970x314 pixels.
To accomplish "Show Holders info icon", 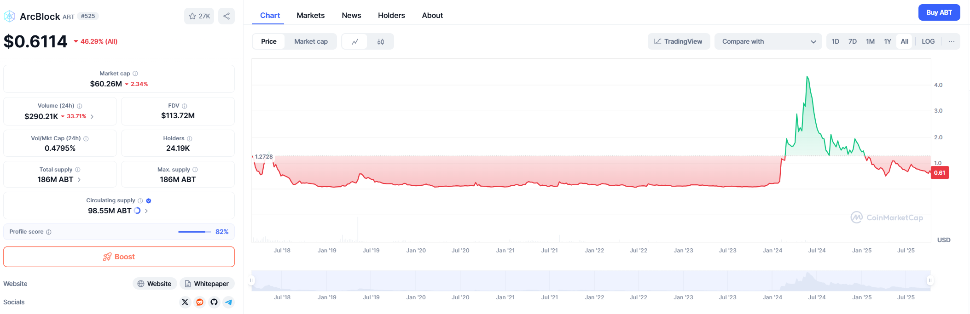I will (x=190, y=138).
